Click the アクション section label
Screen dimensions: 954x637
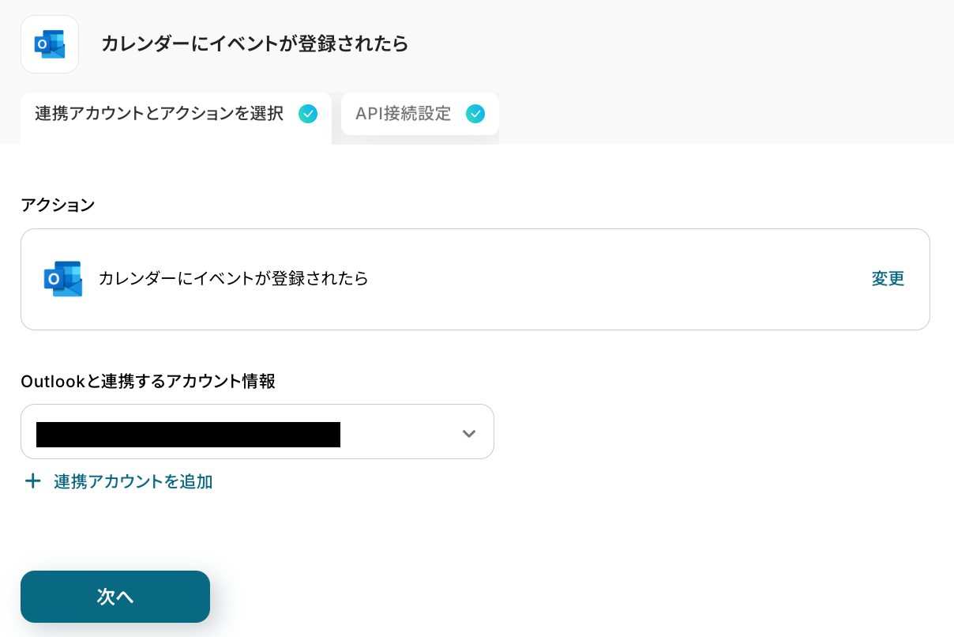[x=58, y=205]
